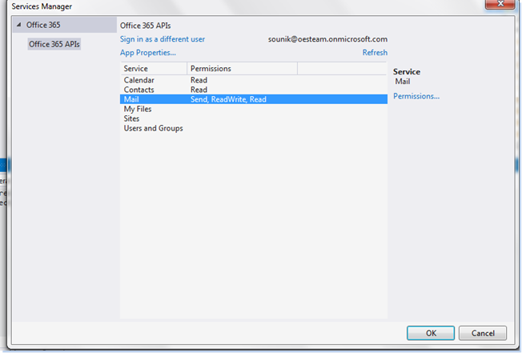The image size is (522, 353).
Task: Click Contacts' Read permission cell
Action: (199, 90)
